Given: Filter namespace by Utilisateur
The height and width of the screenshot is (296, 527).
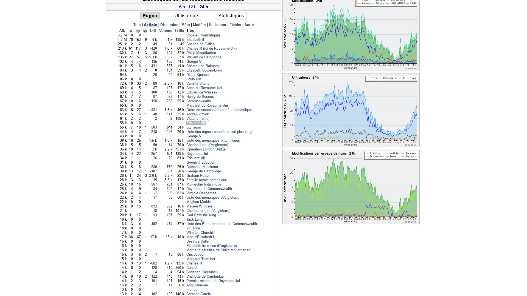Looking at the screenshot, I should (218, 25).
